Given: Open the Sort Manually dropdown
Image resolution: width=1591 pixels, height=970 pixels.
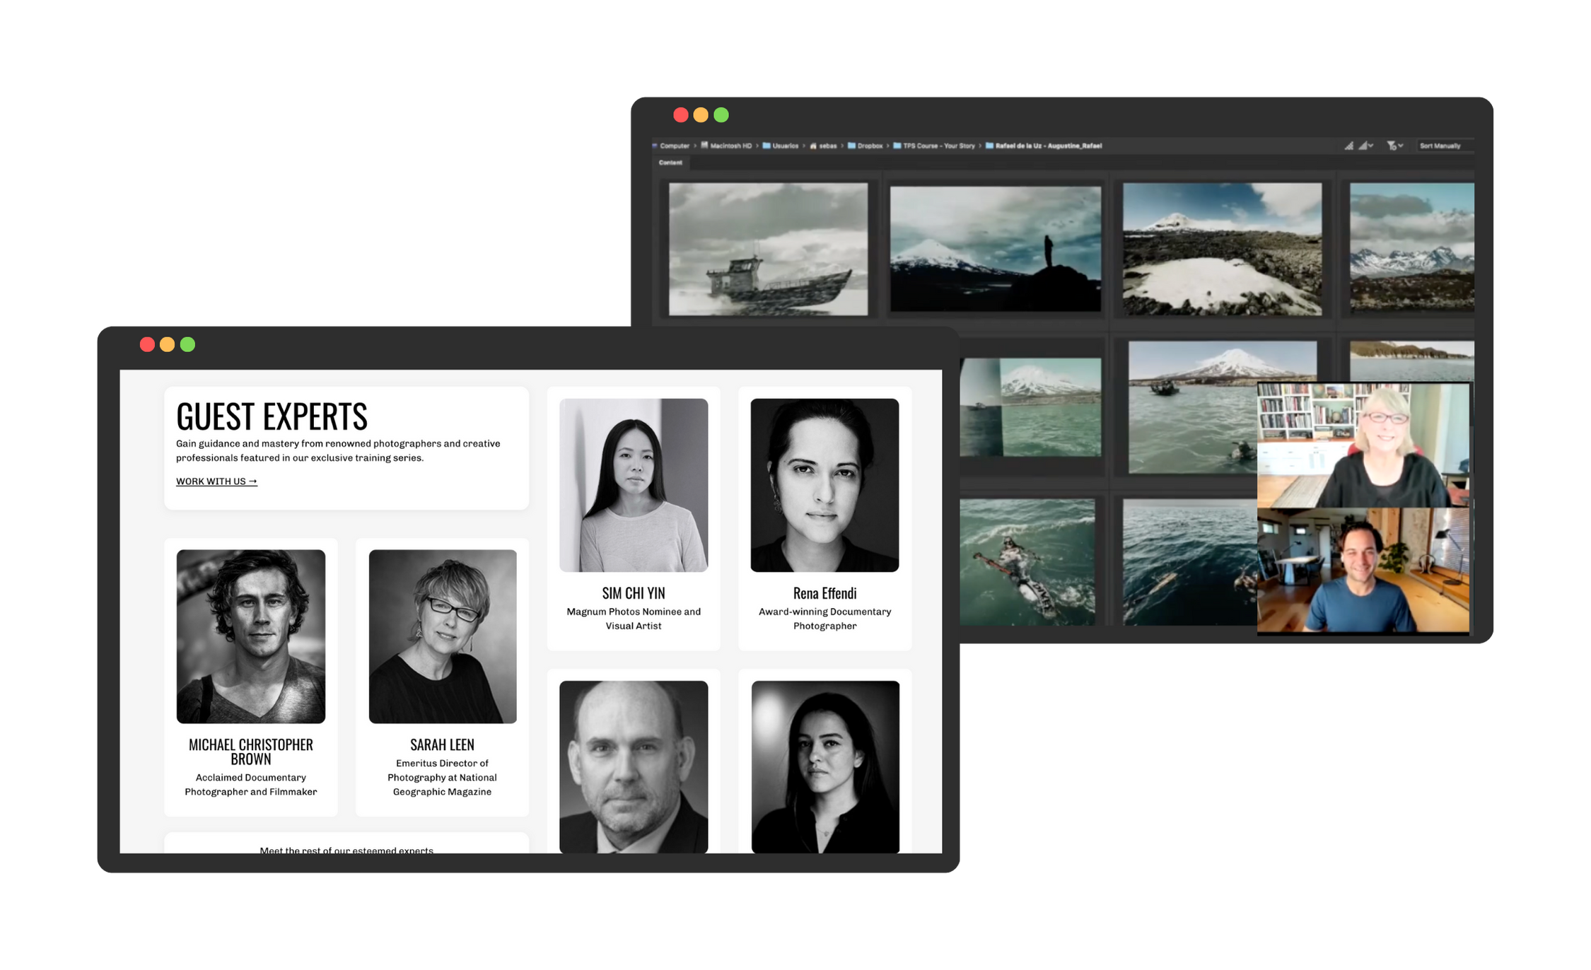Looking at the screenshot, I should 1440,146.
